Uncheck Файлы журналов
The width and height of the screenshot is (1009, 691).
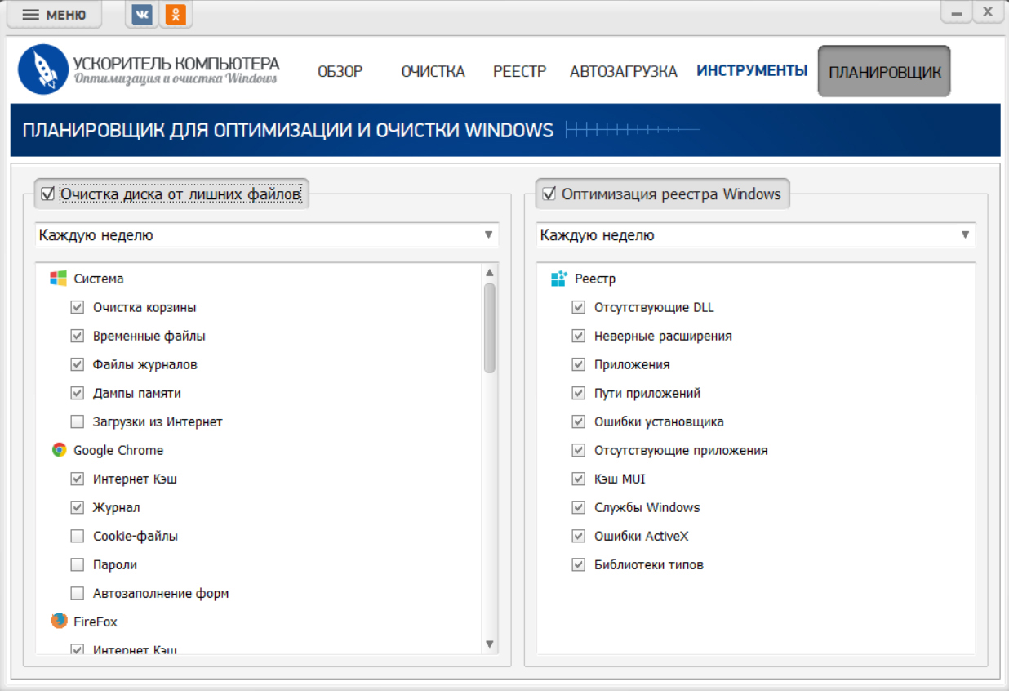(78, 365)
